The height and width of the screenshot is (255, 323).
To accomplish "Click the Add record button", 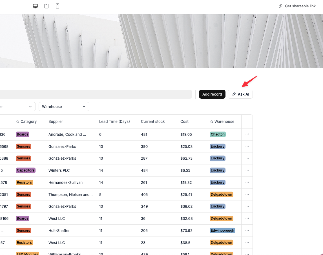I will tap(212, 94).
